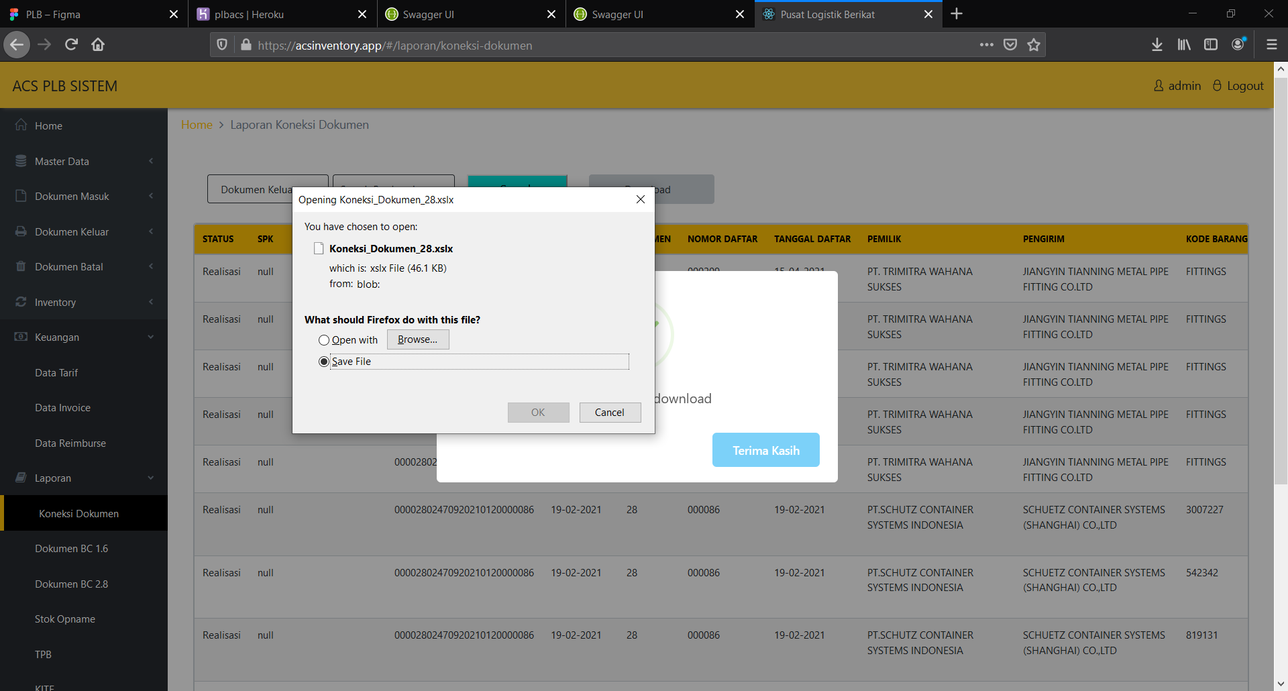Click the Terima Kasih button
This screenshot has width=1288, height=691.
coord(766,450)
